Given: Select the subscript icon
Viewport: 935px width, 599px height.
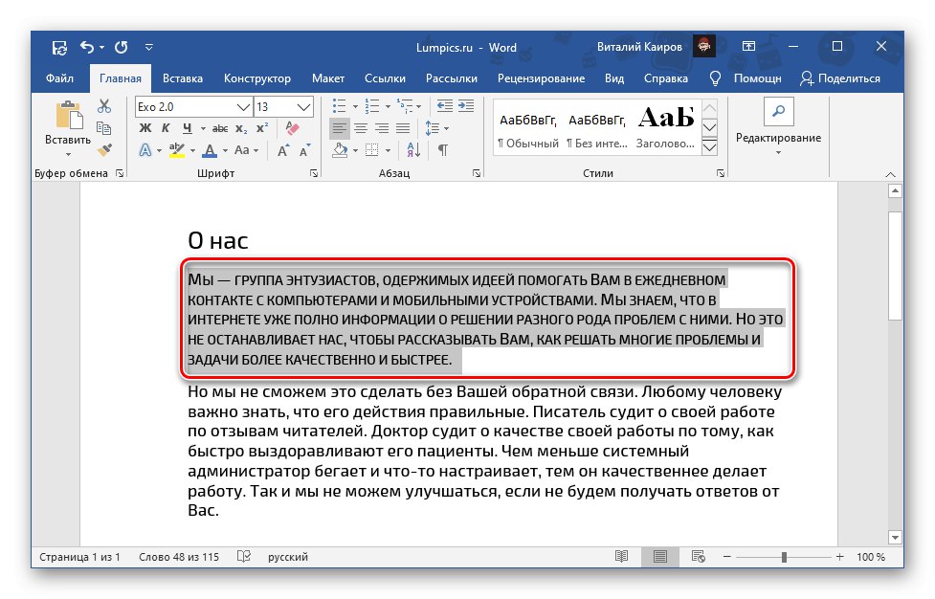Looking at the screenshot, I should 239,127.
